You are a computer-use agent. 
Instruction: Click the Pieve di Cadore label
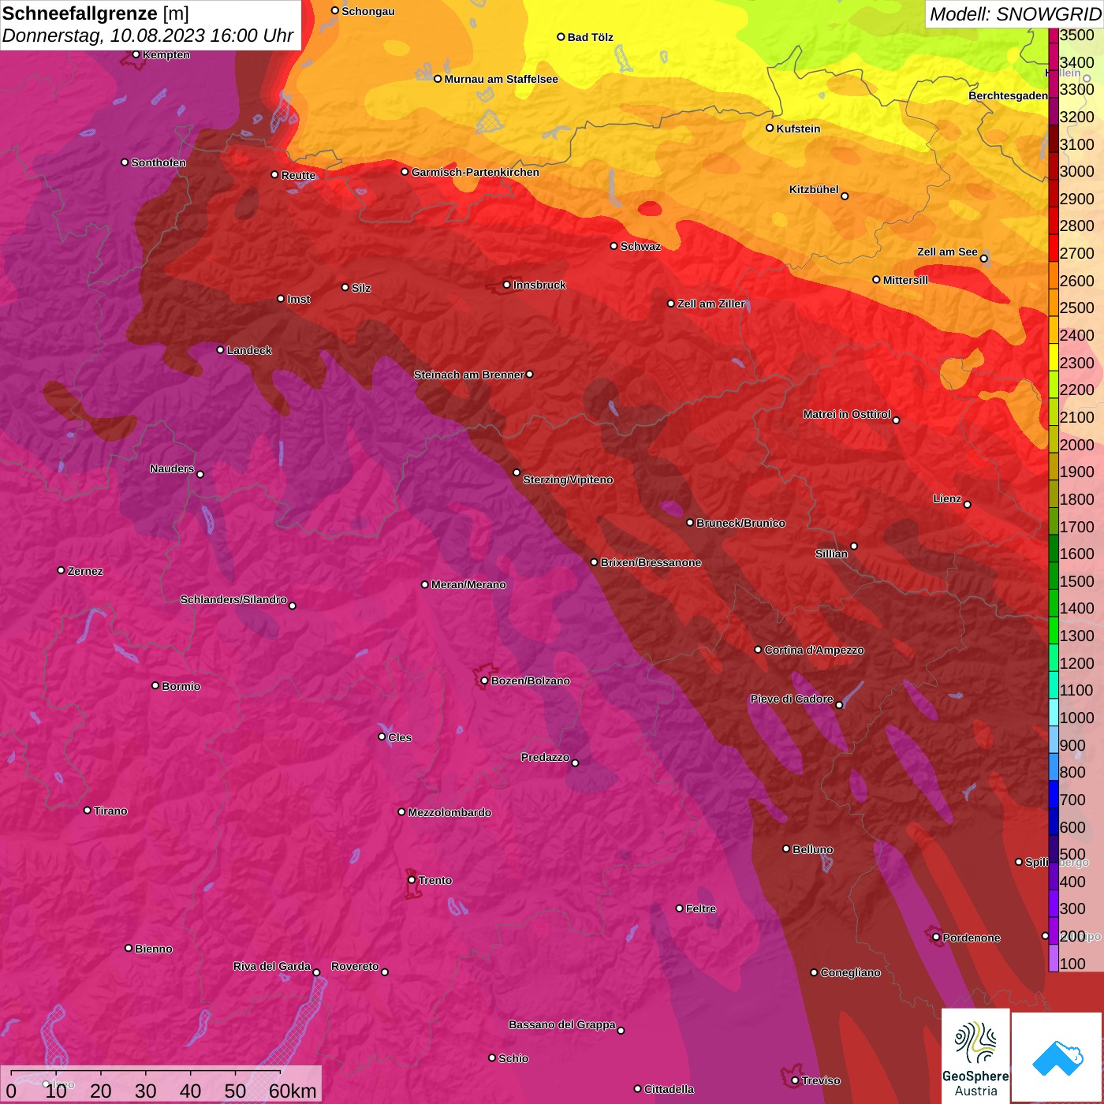[792, 699]
